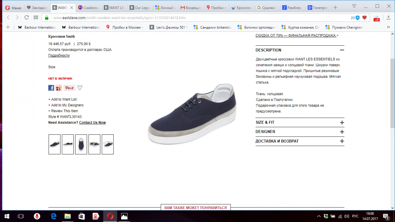Open the speed dial grid icon
This screenshot has height=222, width=395.
click(36, 18)
